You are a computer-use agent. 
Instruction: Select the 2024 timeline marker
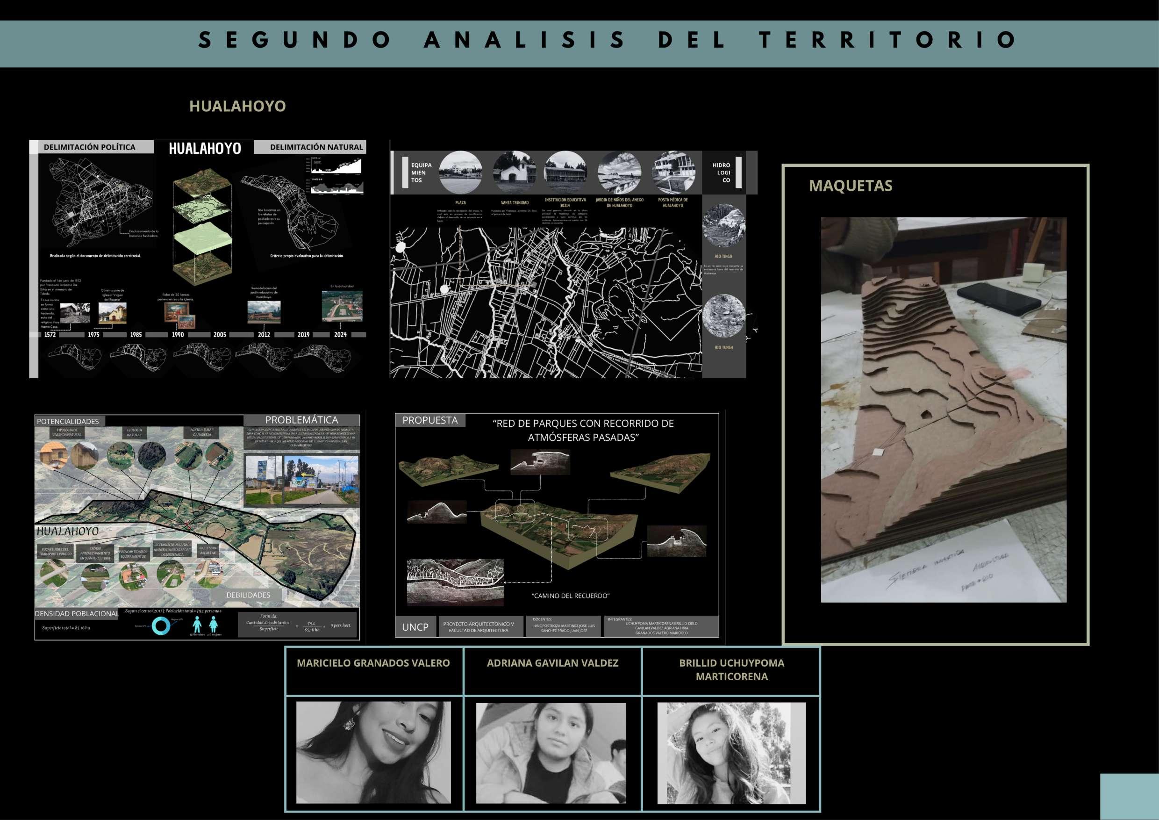point(340,334)
